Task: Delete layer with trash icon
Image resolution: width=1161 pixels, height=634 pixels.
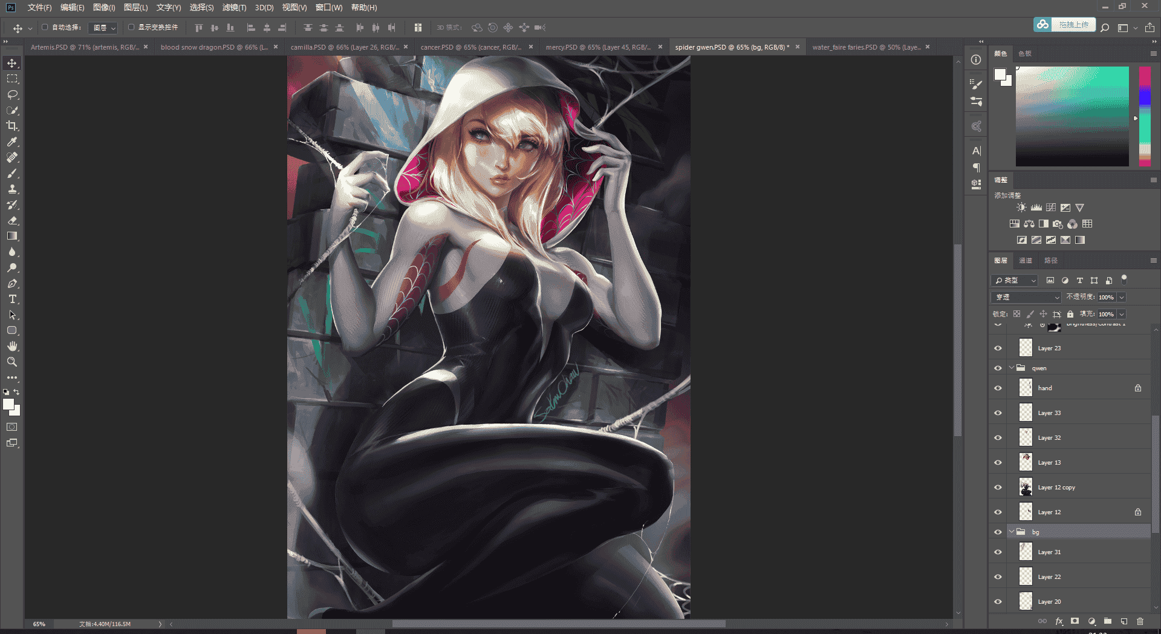Action: click(1140, 621)
